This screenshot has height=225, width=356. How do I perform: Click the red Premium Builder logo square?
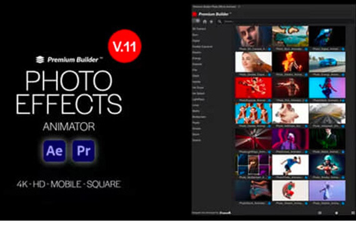pos(195,14)
